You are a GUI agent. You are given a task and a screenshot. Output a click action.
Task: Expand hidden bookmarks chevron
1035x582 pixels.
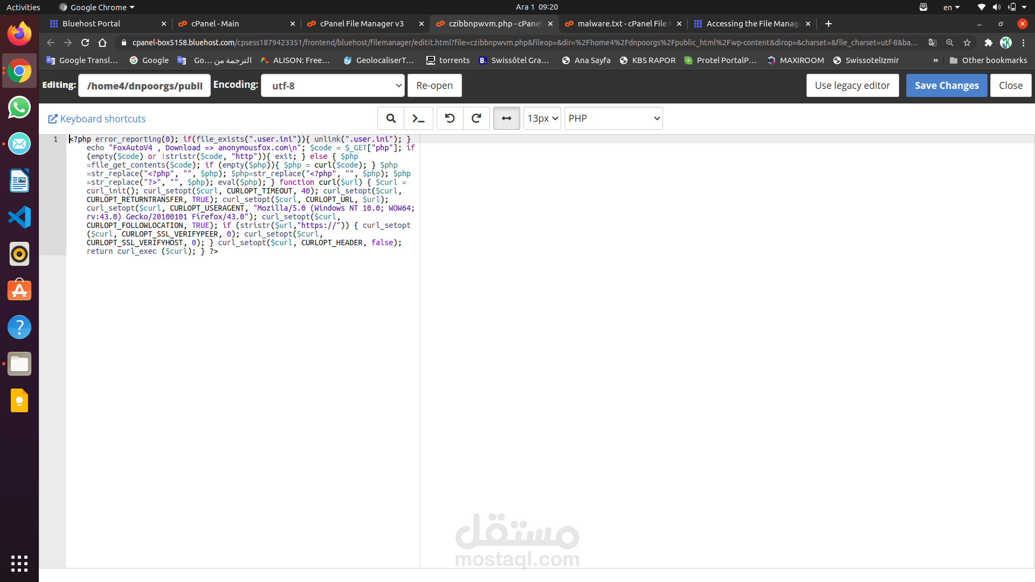point(935,60)
